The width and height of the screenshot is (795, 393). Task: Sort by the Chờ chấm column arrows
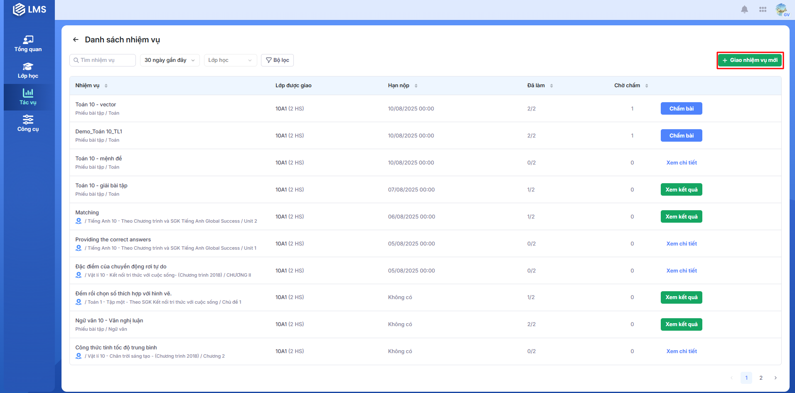[647, 86]
